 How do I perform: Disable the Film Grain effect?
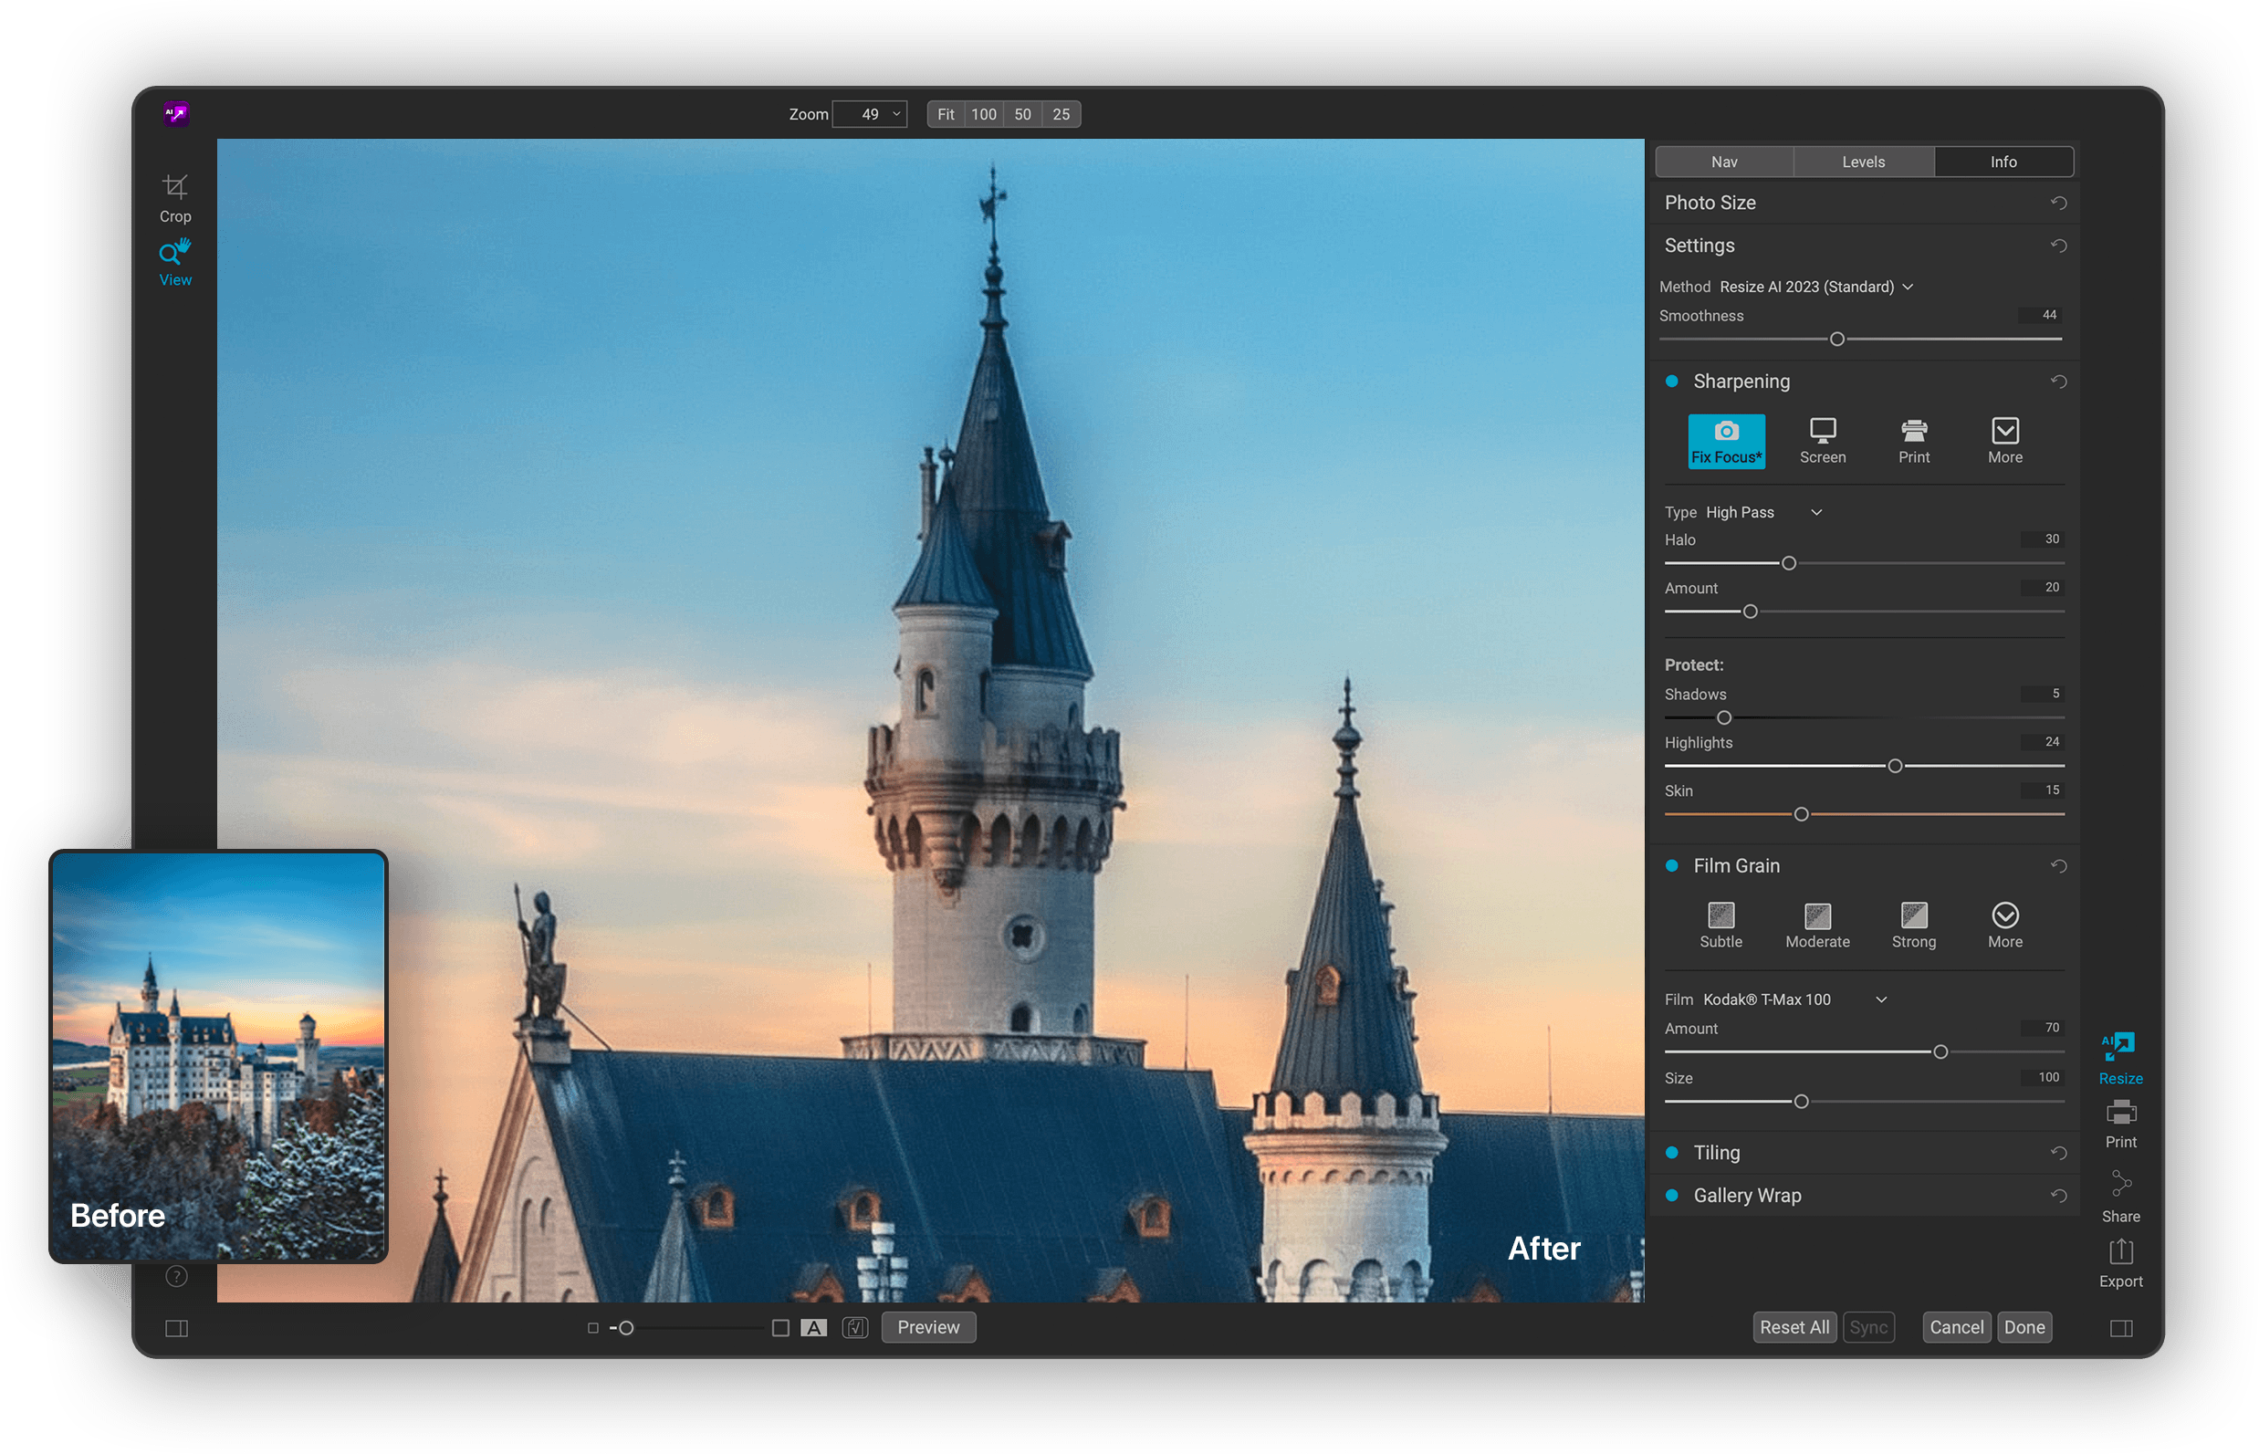pos(1672,865)
